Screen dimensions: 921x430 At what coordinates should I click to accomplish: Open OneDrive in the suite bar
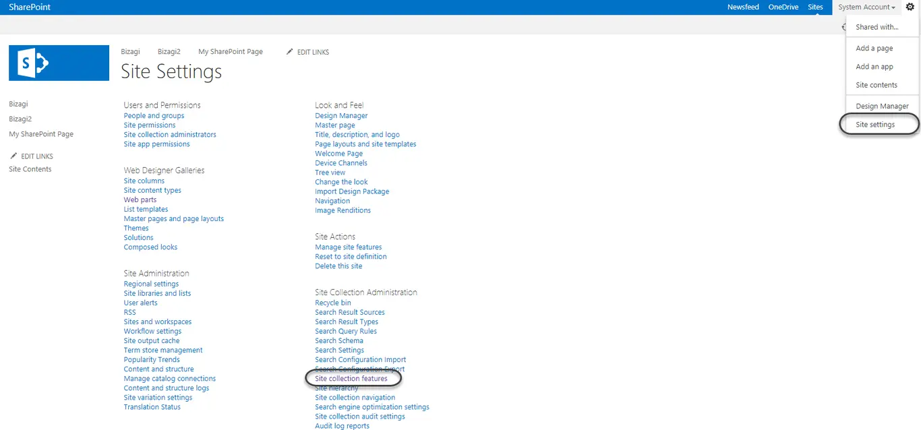[x=783, y=7]
